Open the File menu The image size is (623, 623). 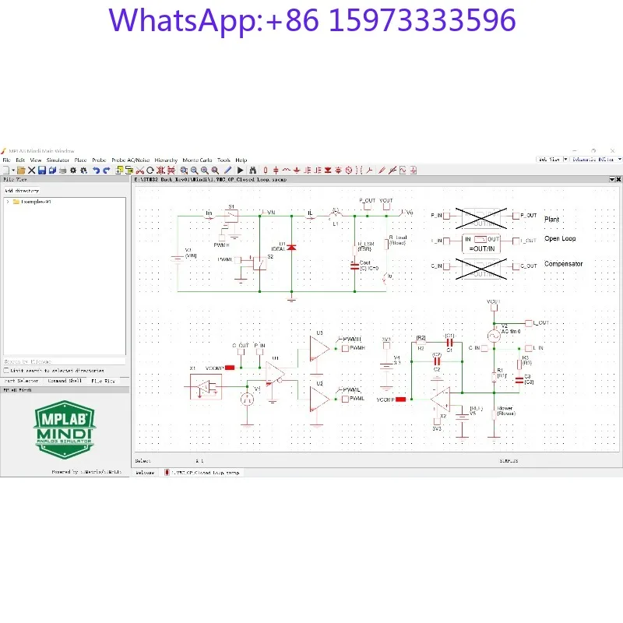7,160
